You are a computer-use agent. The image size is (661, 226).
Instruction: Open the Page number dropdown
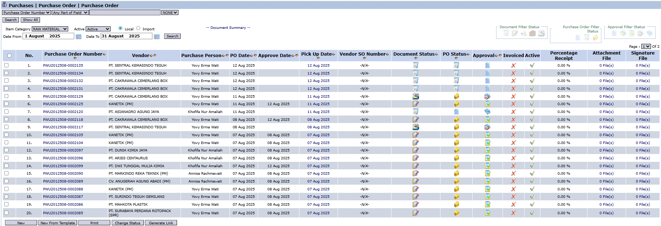[646, 46]
